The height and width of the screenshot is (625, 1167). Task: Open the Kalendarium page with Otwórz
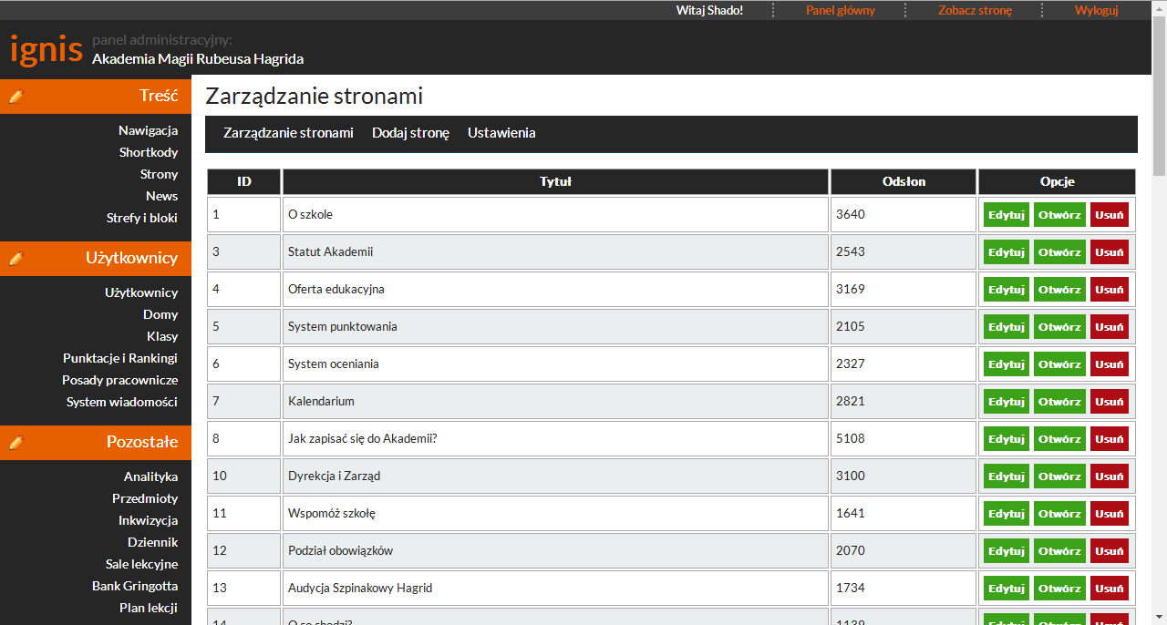tap(1059, 402)
